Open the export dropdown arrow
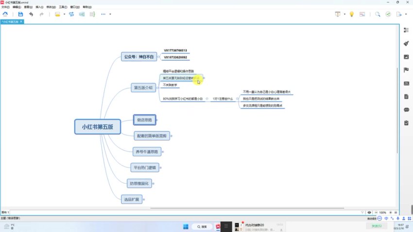 click(406, 14)
